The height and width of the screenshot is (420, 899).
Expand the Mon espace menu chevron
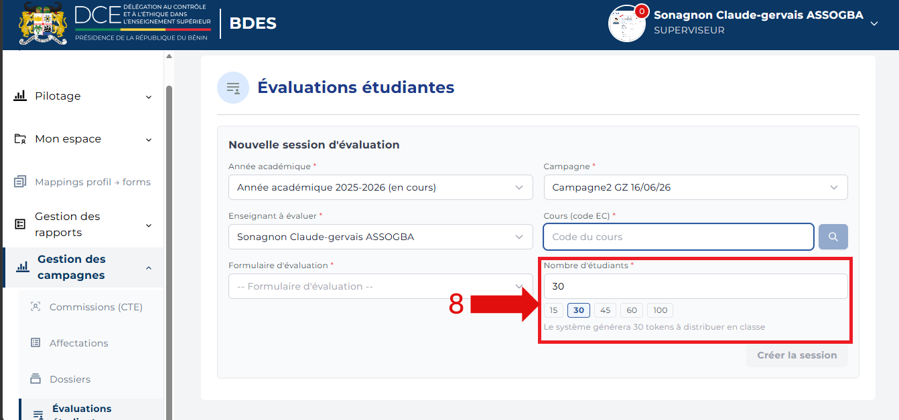click(149, 140)
